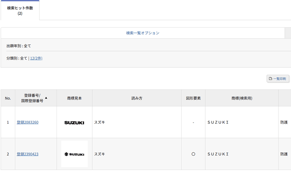Click the SUZUKI logo with S emblem thumbnail
Screen dimensions: 291x172
coord(74,154)
